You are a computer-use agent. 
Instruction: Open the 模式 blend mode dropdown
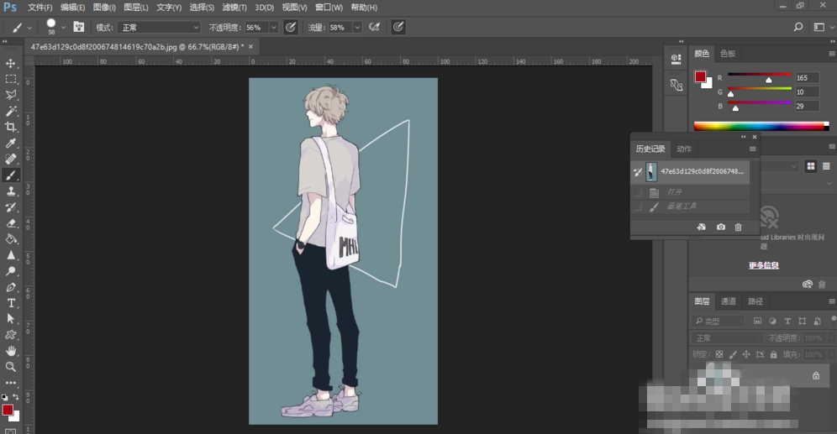coord(158,28)
